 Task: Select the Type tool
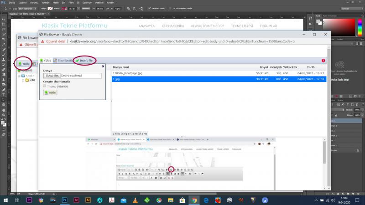pos(4,95)
